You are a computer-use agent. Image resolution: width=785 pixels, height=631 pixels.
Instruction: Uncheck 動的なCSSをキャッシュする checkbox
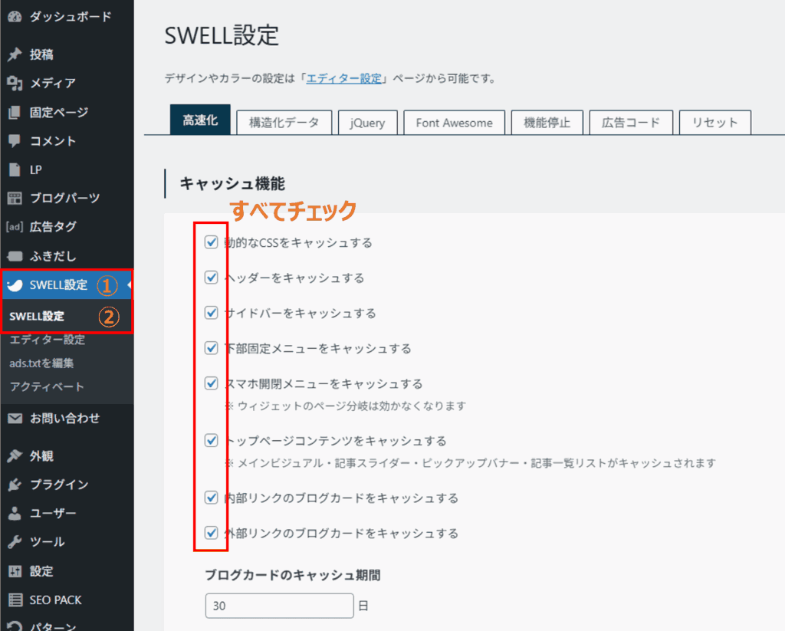(x=212, y=243)
